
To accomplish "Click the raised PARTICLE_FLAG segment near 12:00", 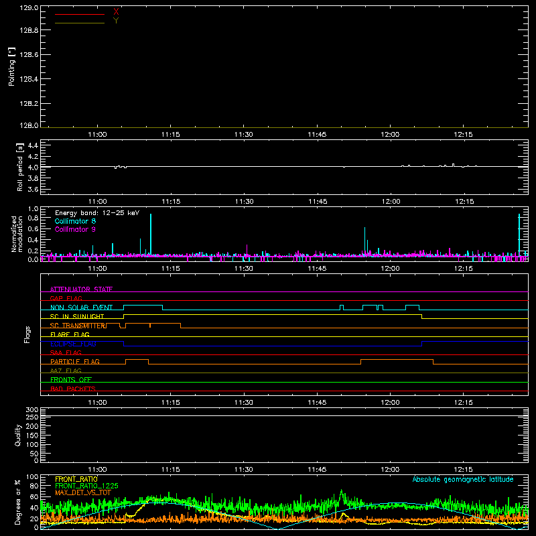I will coord(397,360).
